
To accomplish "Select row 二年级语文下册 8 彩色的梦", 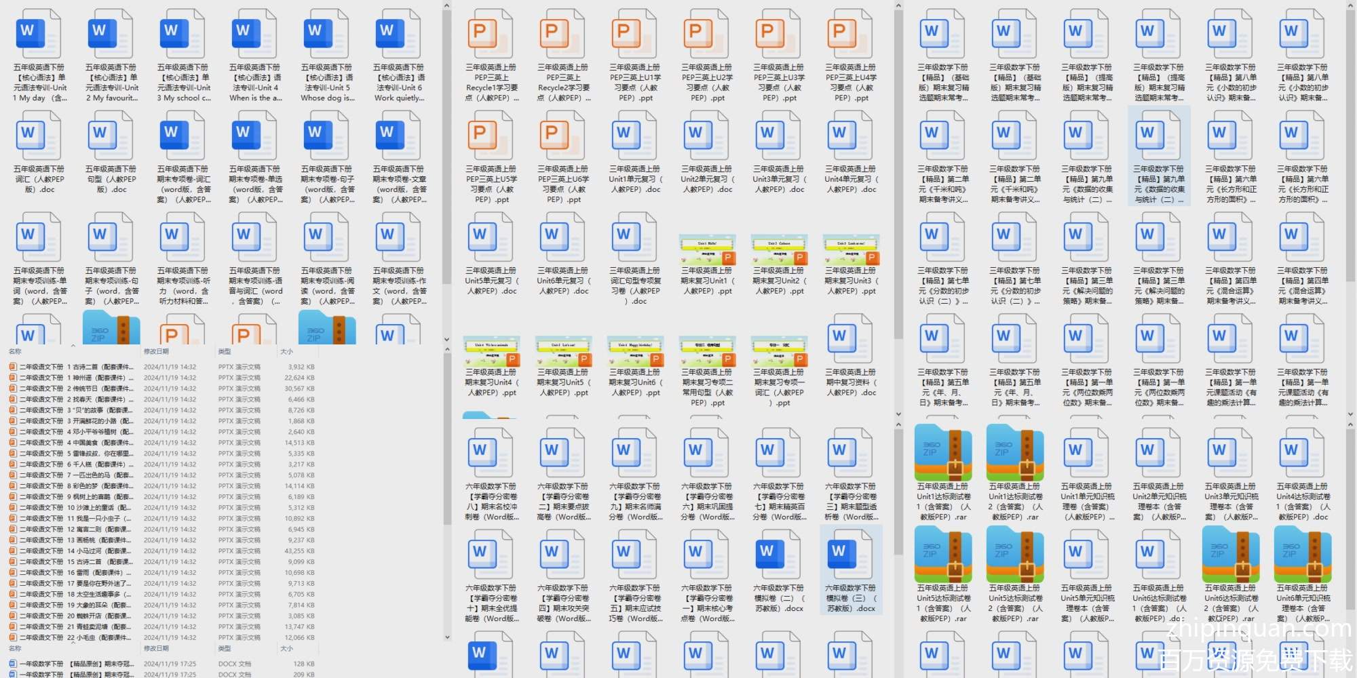I will click(x=163, y=486).
